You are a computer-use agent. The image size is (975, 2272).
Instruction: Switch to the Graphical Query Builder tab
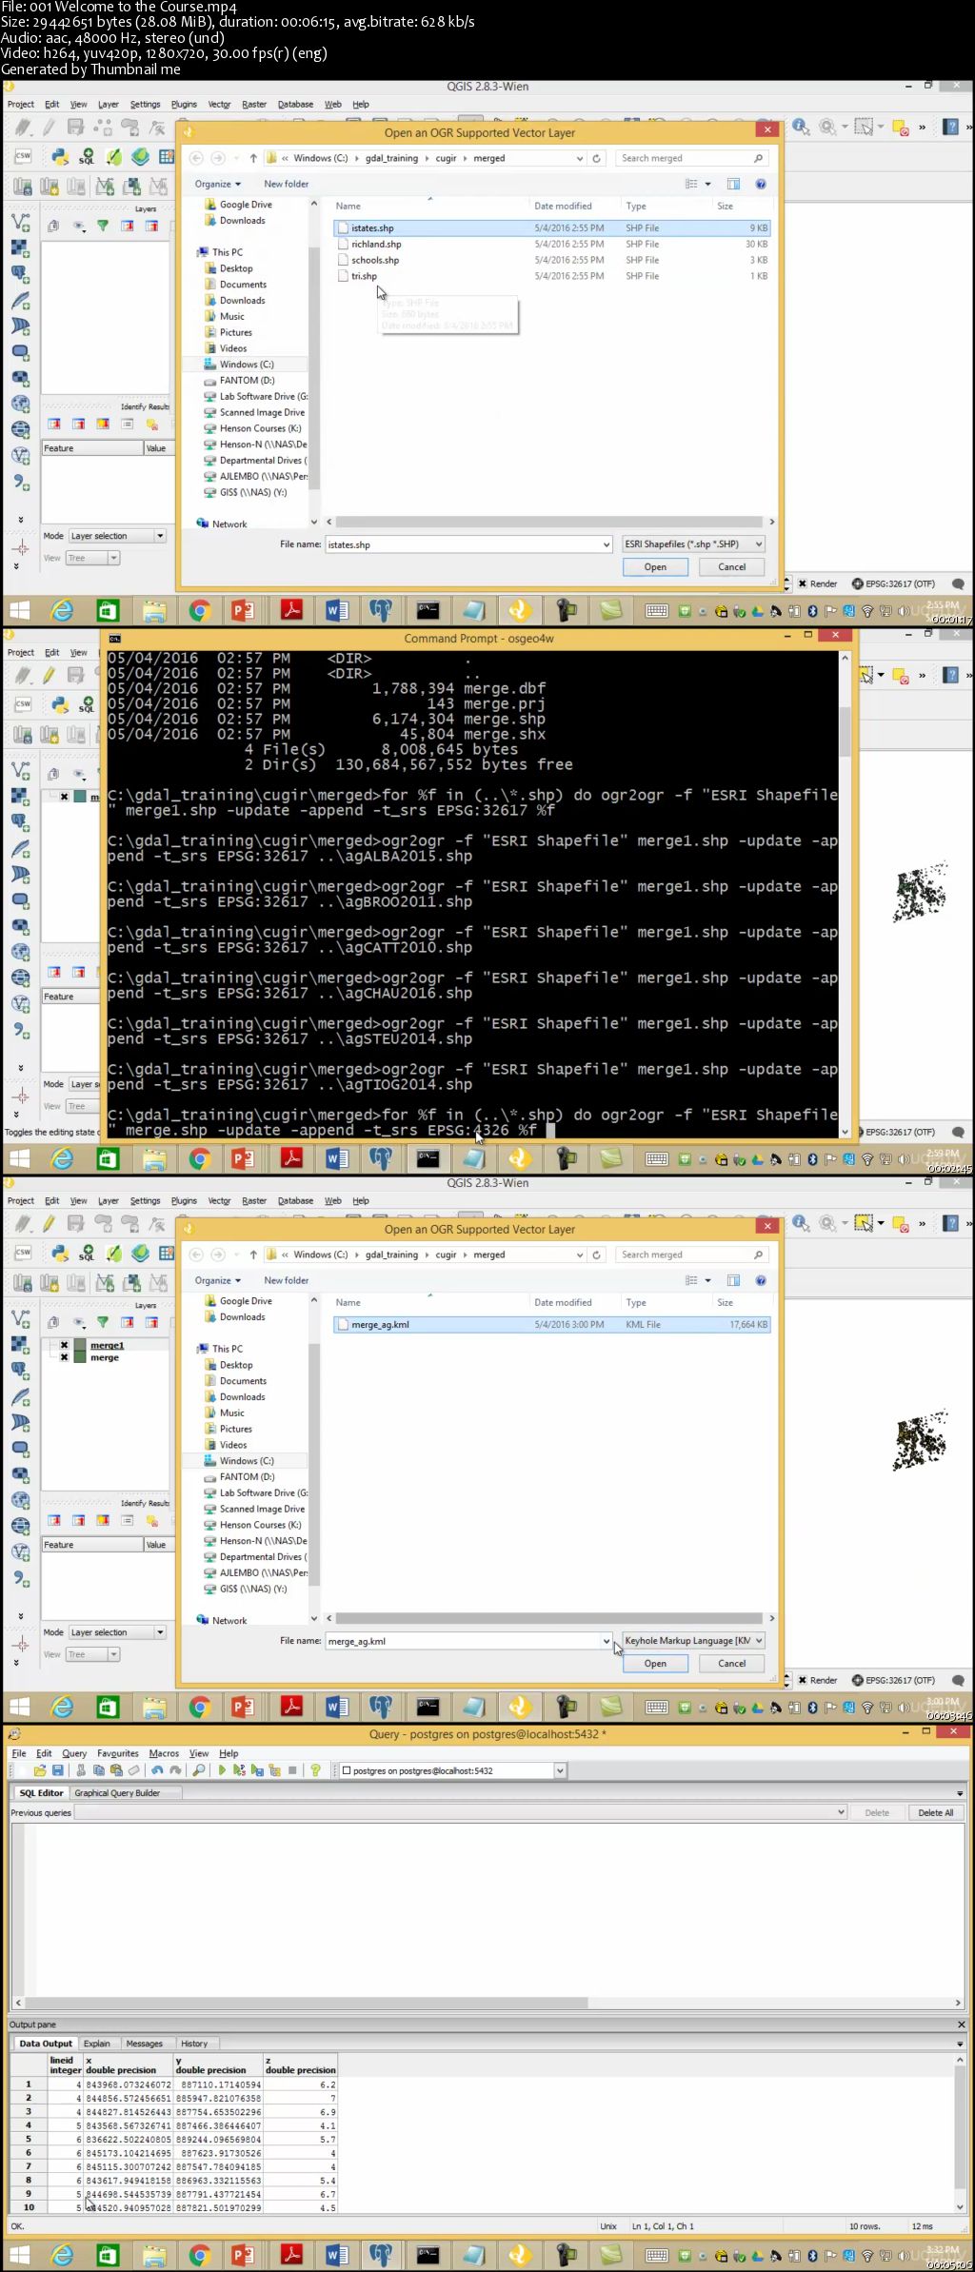click(117, 1793)
